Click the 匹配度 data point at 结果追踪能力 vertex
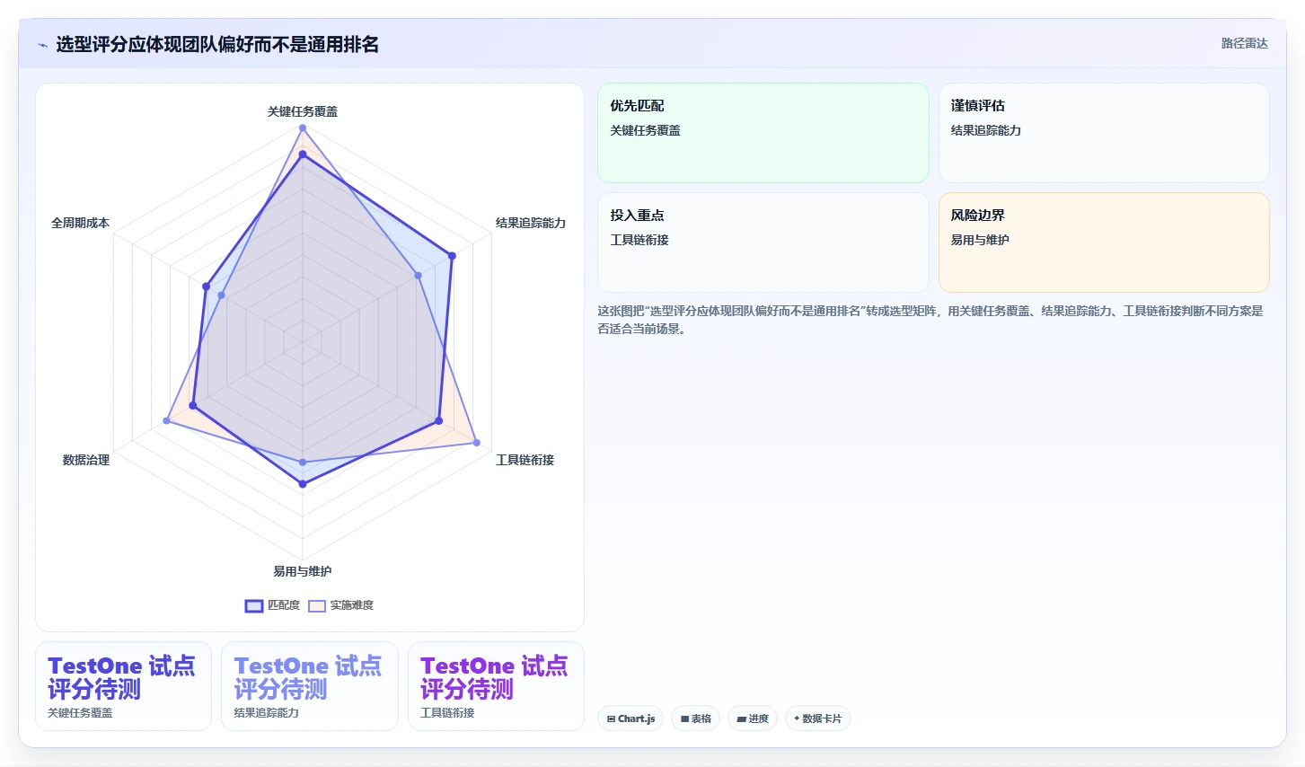Viewport: 1305px width, 767px height. 452,256
